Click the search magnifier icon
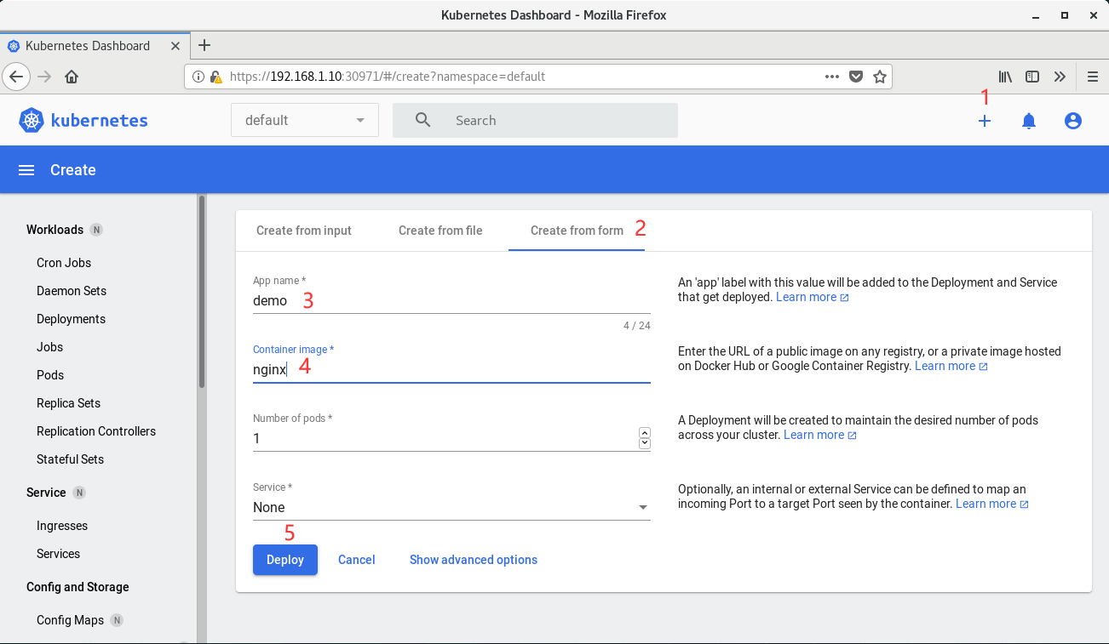The width and height of the screenshot is (1109, 644). click(423, 120)
